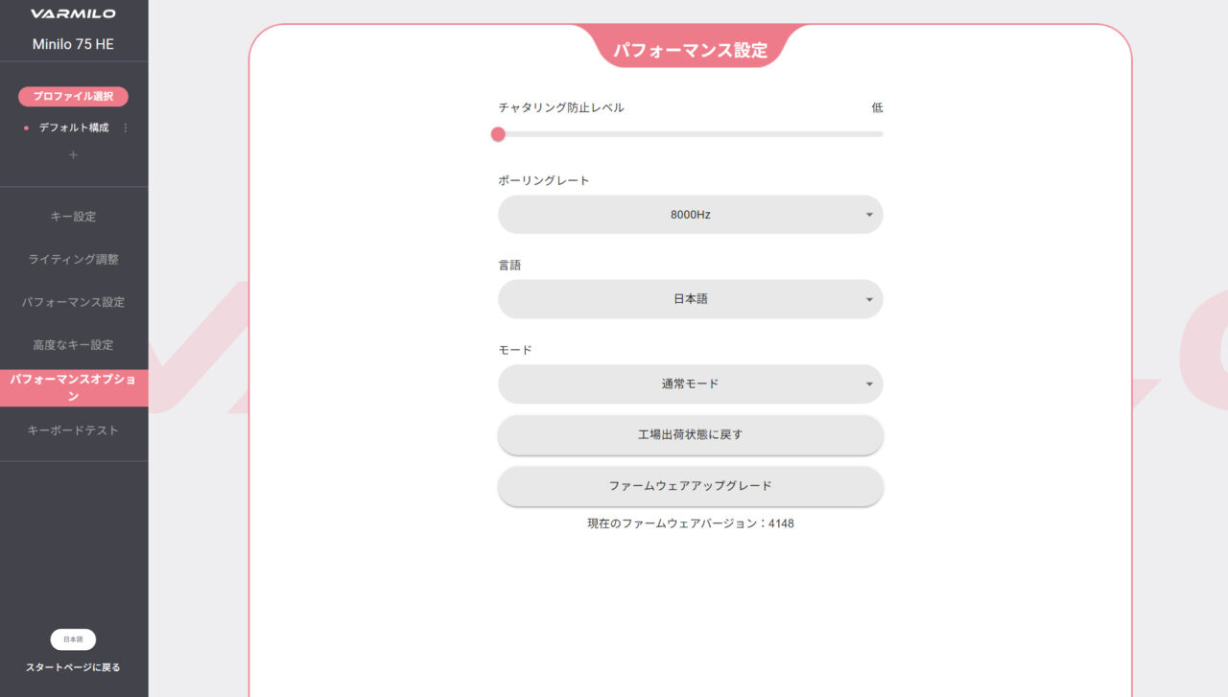Open the キー設定 menu item
The width and height of the screenshot is (1228, 697).
(74, 217)
